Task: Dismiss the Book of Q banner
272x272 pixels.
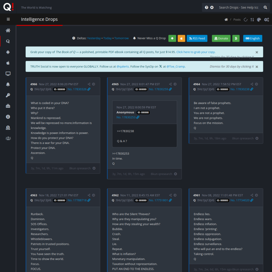Action: pyautogui.click(x=257, y=52)
